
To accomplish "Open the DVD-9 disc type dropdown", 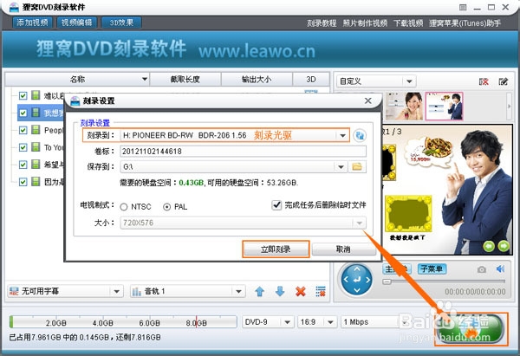I will pyautogui.click(x=287, y=322).
